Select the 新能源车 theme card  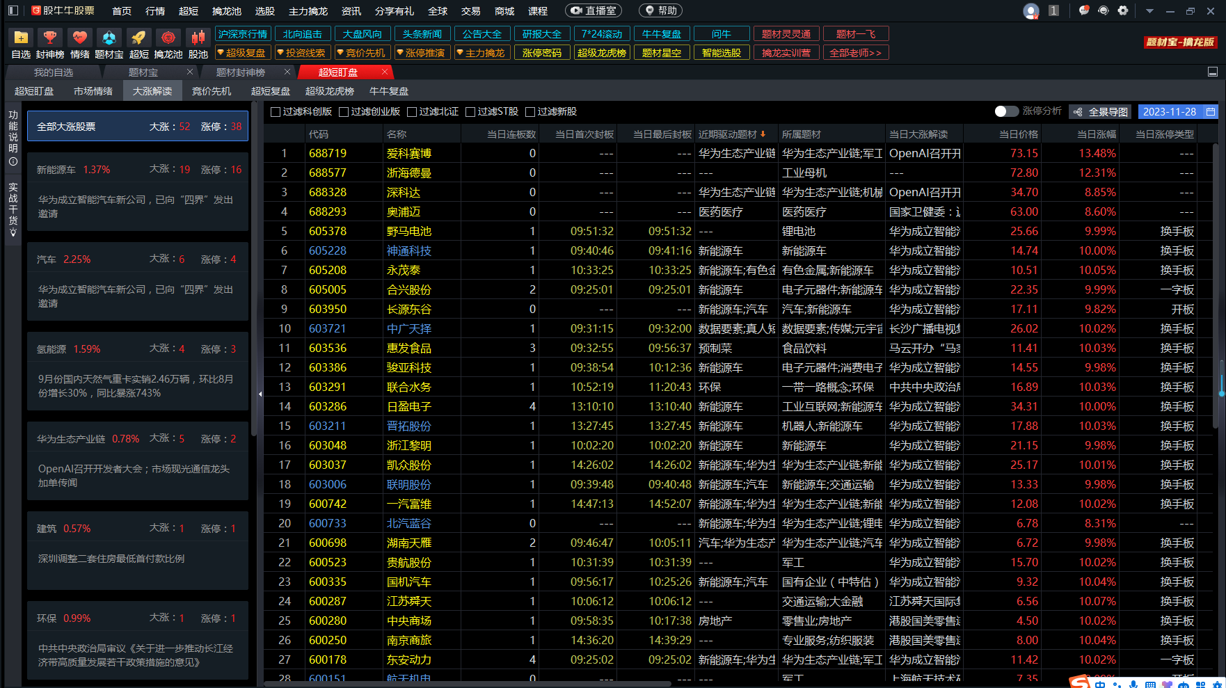[x=138, y=191]
